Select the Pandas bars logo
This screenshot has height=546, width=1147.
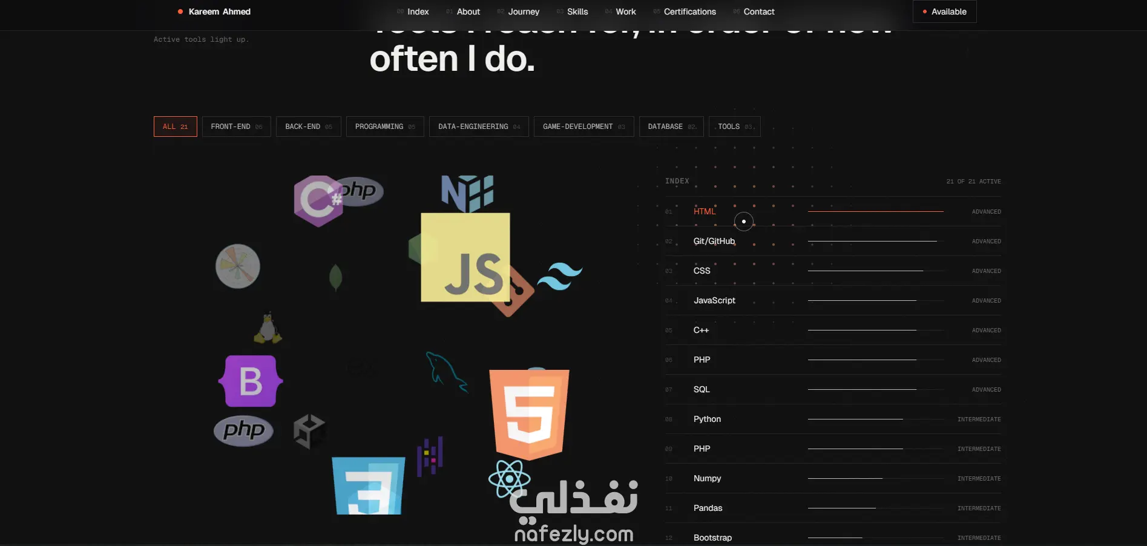tap(430, 456)
